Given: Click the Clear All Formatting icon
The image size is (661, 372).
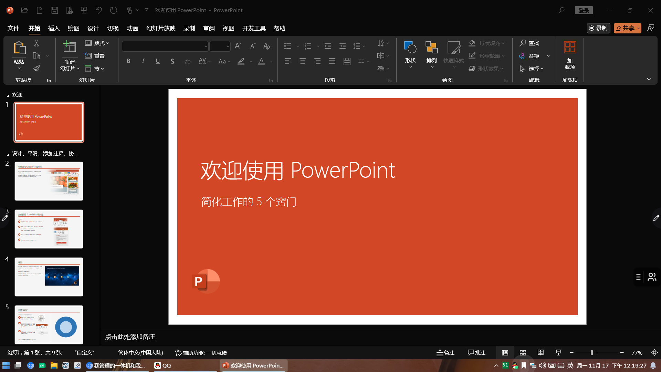Looking at the screenshot, I should (x=266, y=46).
